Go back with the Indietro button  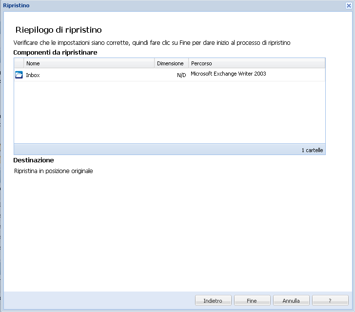[x=213, y=300]
